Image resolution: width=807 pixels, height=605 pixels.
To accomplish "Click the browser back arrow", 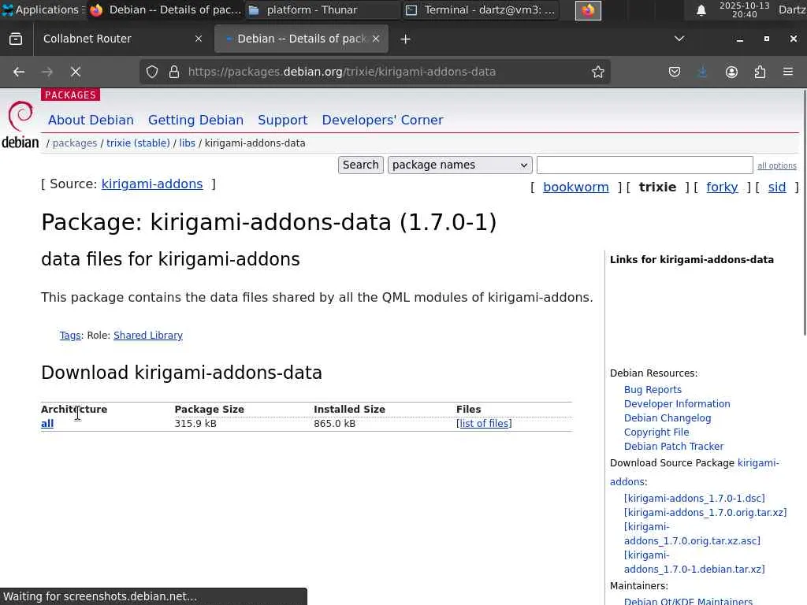I will pyautogui.click(x=19, y=72).
